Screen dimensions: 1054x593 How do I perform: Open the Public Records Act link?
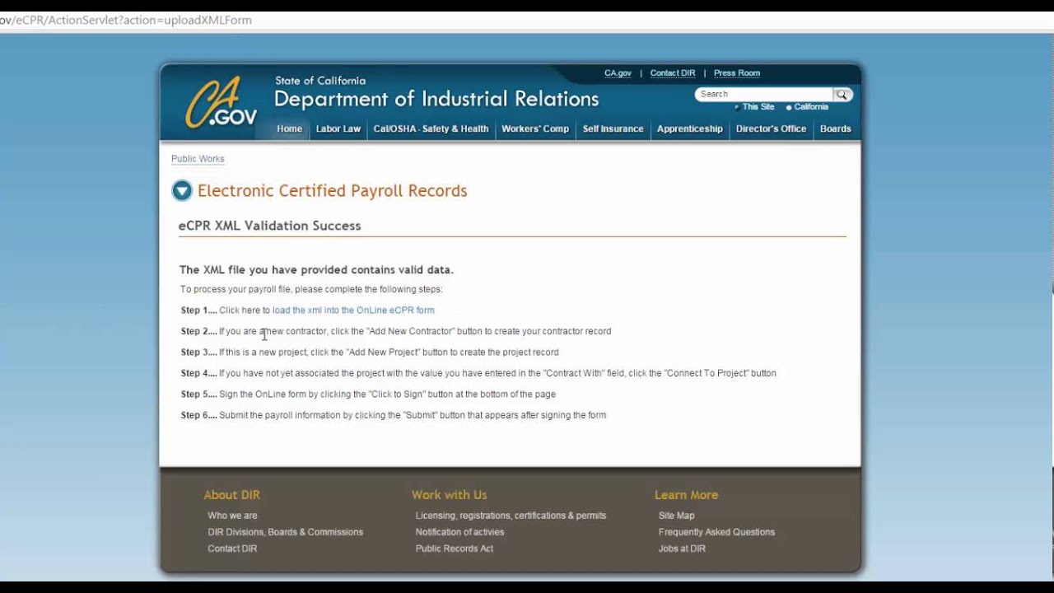(455, 549)
